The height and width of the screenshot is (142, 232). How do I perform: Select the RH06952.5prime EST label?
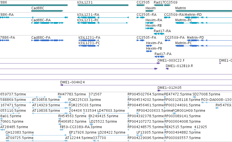tap(72, 122)
